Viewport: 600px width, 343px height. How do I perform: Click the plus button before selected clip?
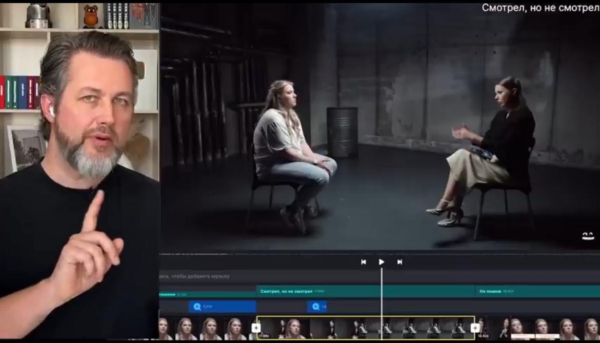point(255,328)
